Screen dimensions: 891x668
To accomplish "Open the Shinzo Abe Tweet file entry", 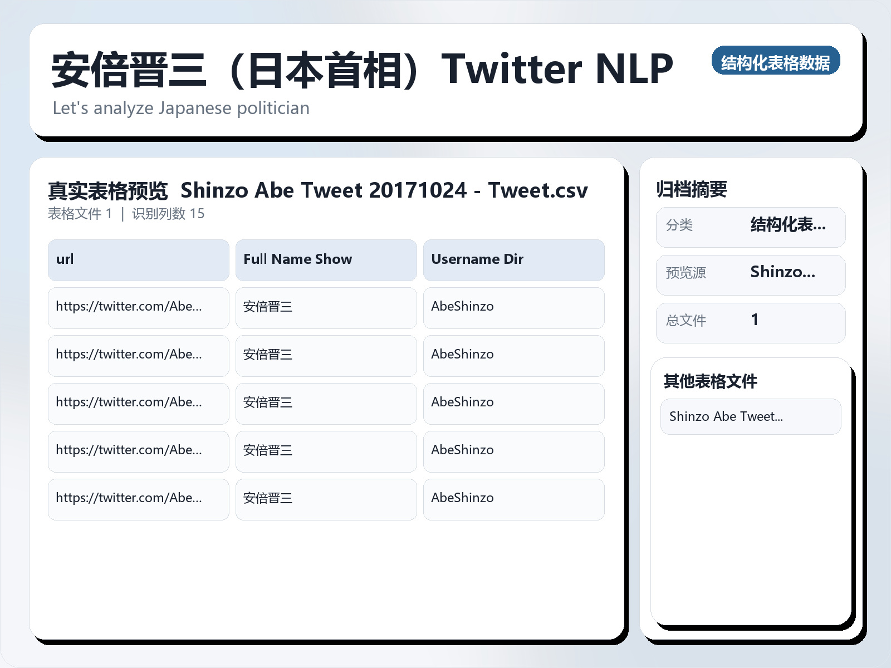I will pyautogui.click(x=751, y=416).
